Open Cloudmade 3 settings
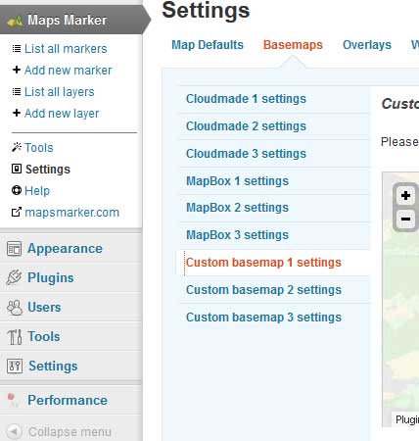The height and width of the screenshot is (441, 419). [x=246, y=154]
